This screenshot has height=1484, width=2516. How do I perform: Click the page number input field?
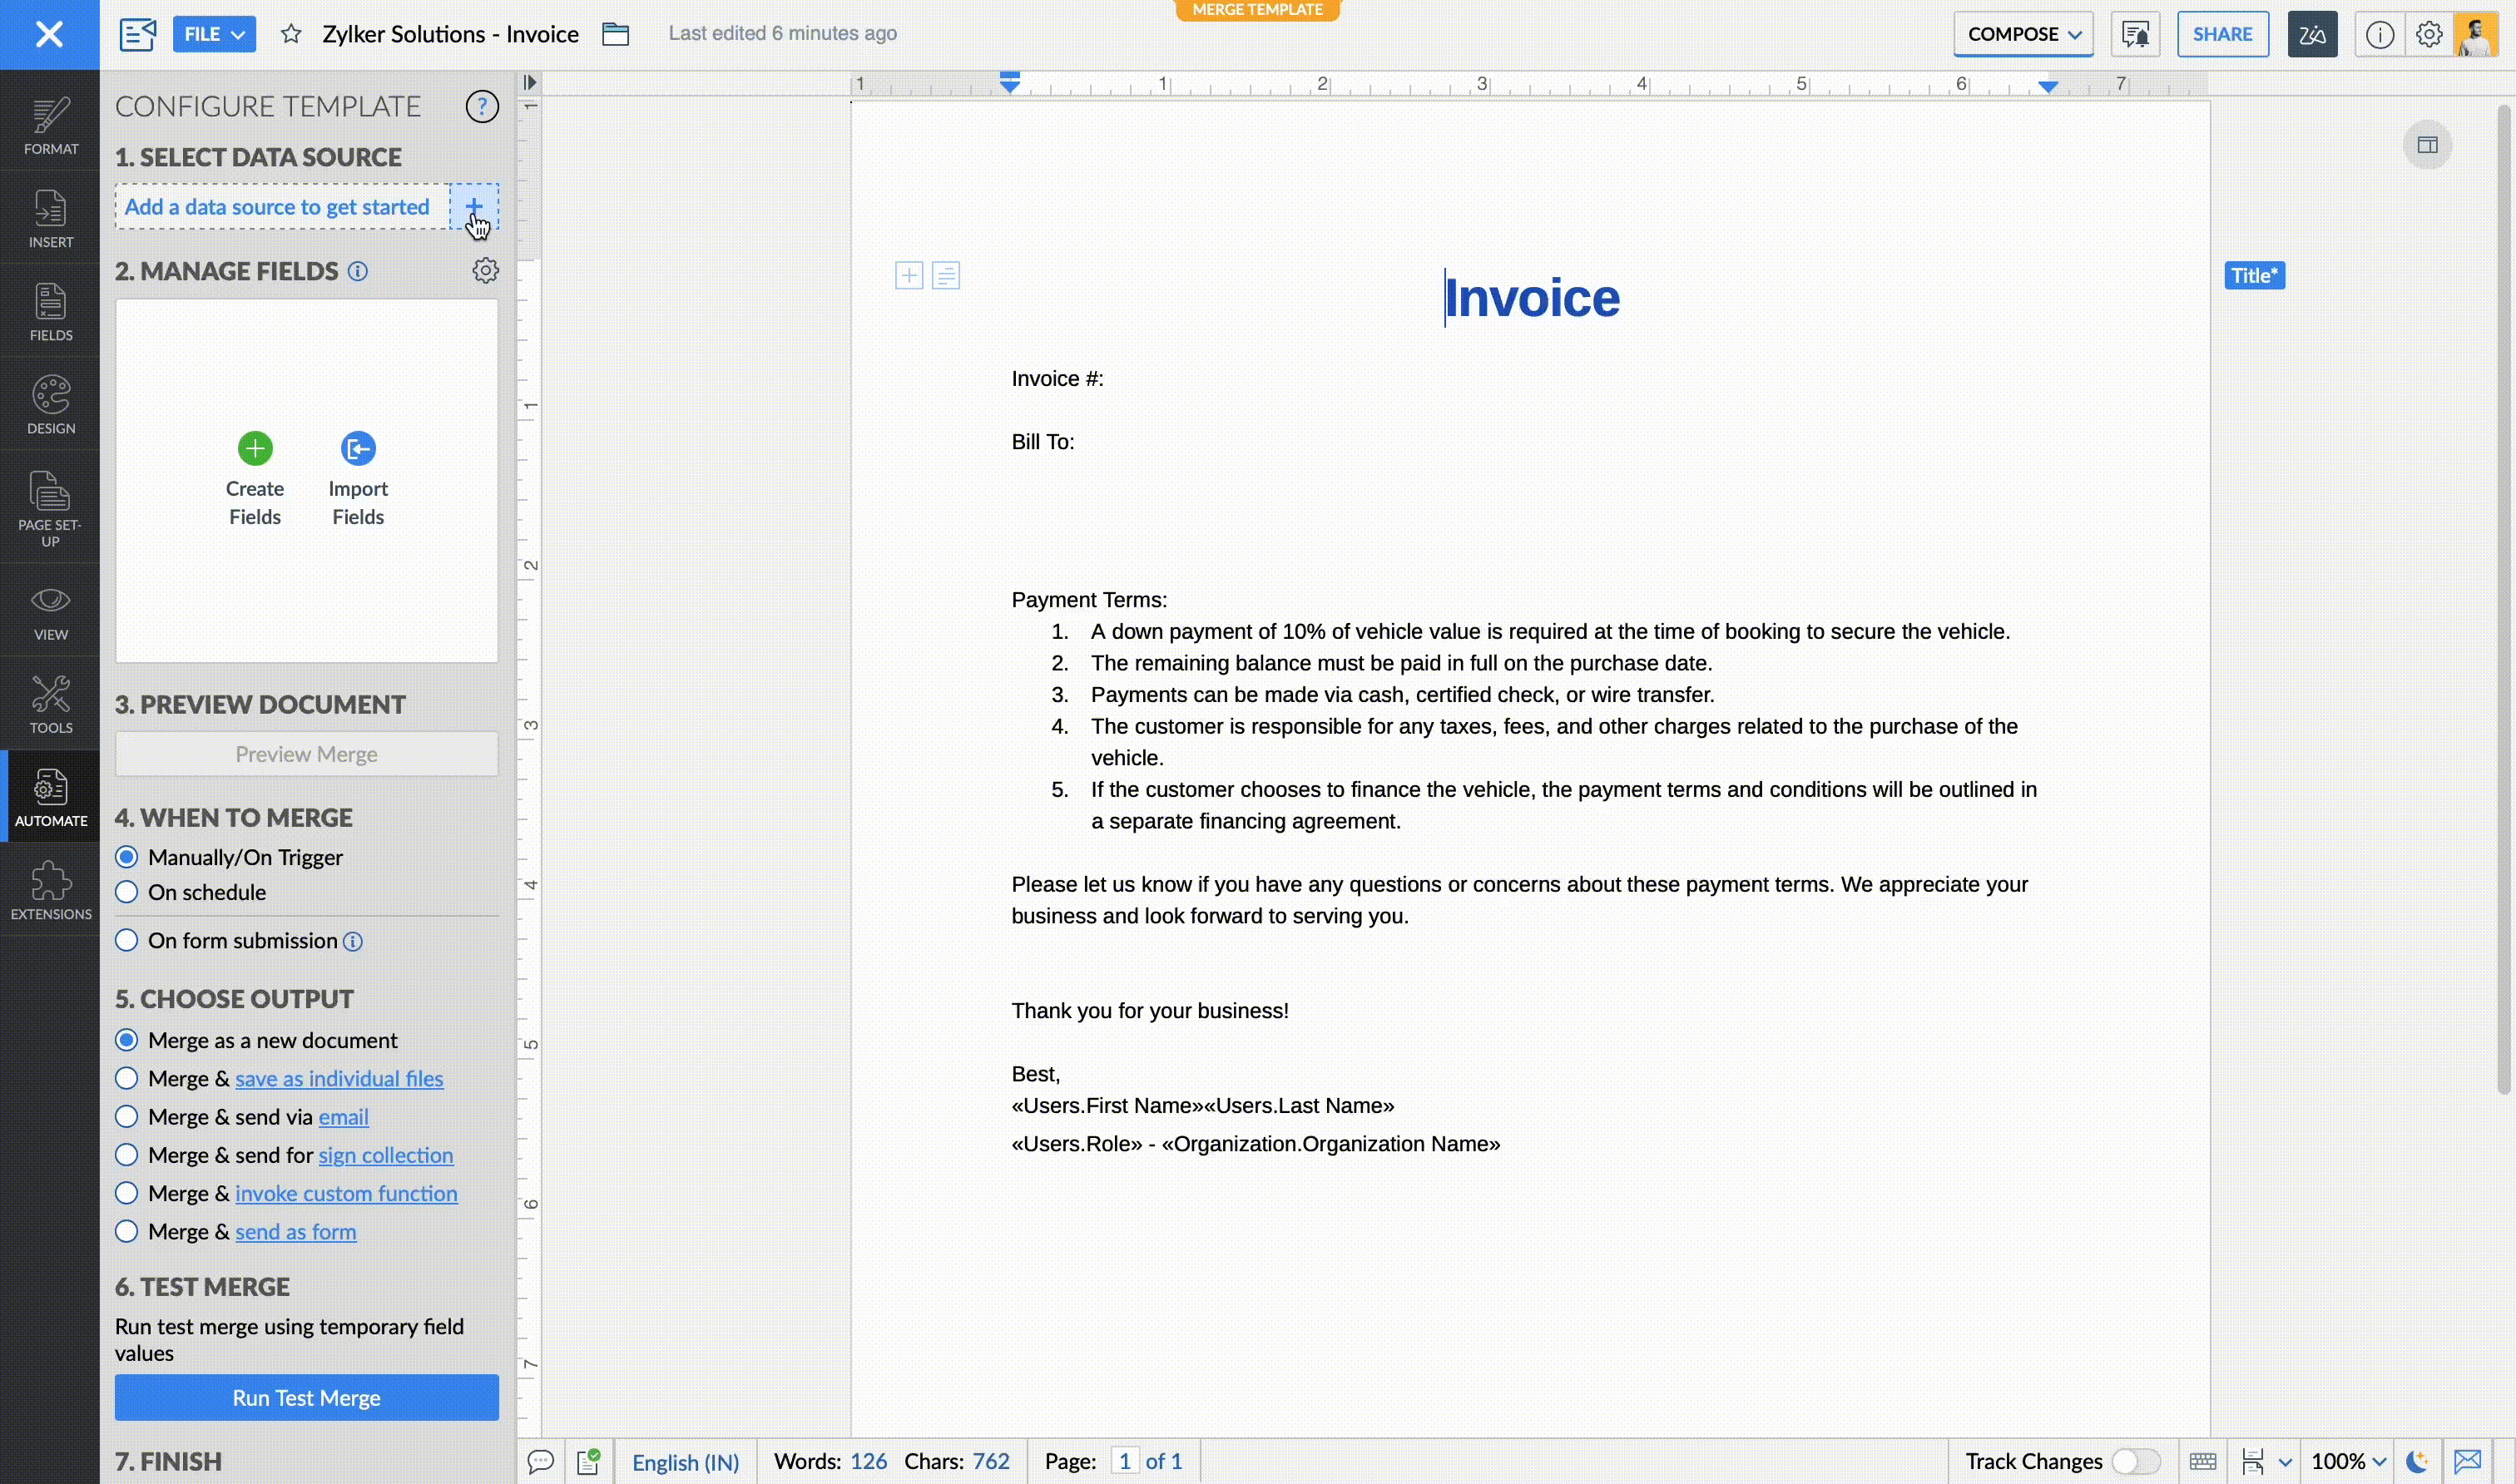(x=1124, y=1462)
